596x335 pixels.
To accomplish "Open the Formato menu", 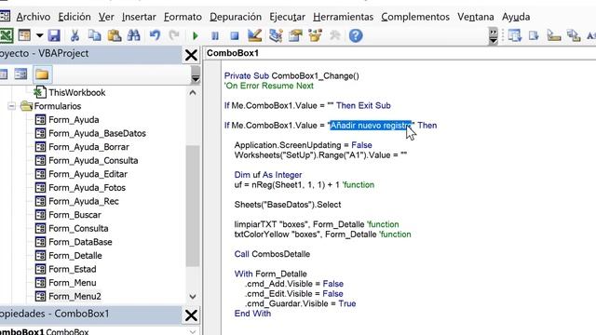I will tap(183, 17).
